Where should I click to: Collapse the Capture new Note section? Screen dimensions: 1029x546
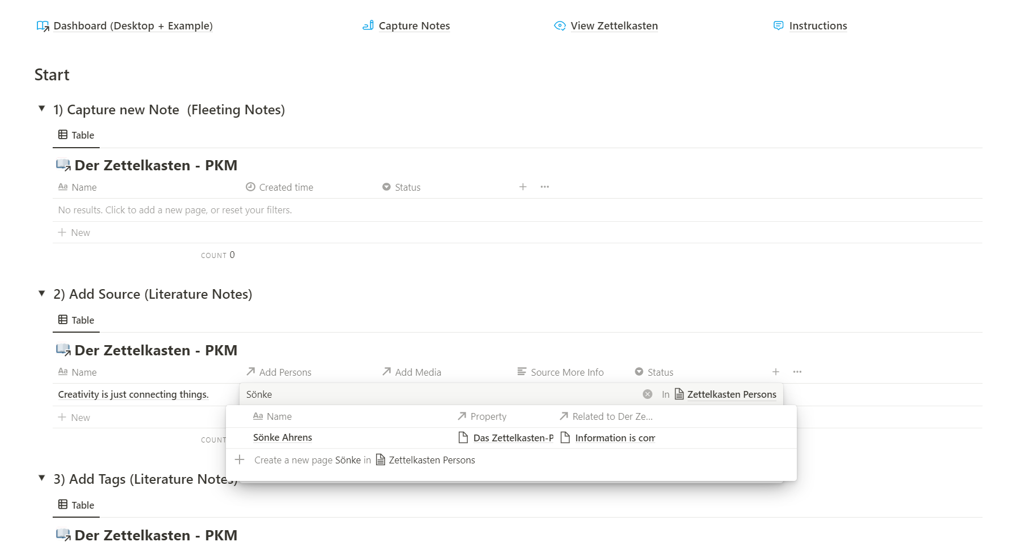click(41, 109)
